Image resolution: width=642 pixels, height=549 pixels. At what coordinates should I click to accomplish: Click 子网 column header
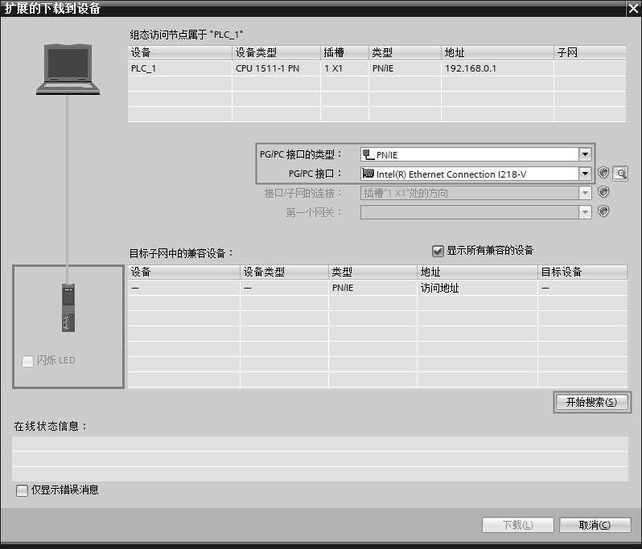pyautogui.click(x=590, y=52)
